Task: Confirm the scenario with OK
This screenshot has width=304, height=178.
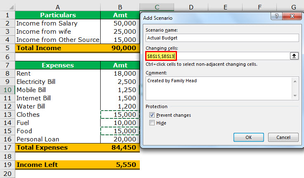Action: [249, 137]
